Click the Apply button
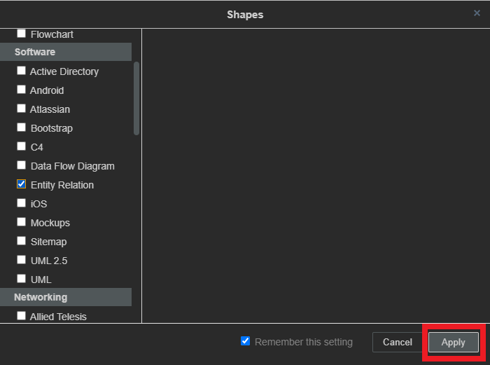This screenshot has width=490, height=365. pyautogui.click(x=453, y=342)
